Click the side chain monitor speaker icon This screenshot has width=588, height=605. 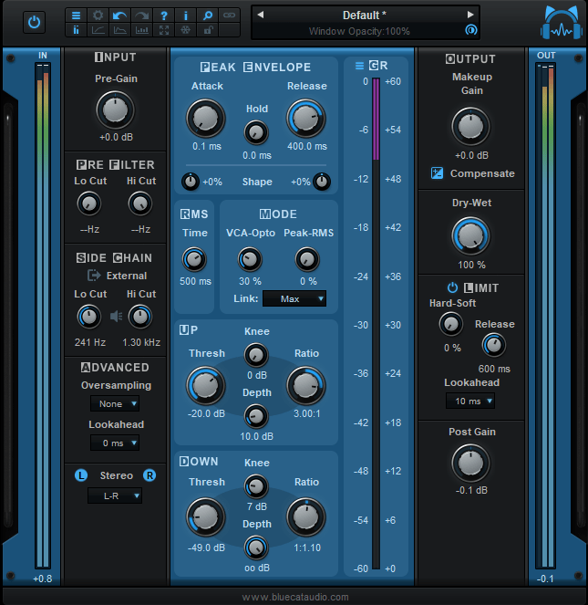115,317
